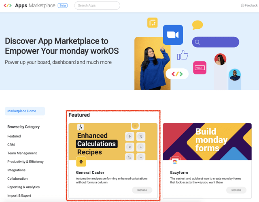Click the Feedback icon in header
Image resolution: width=259 pixels, height=202 pixels.
(242, 5)
